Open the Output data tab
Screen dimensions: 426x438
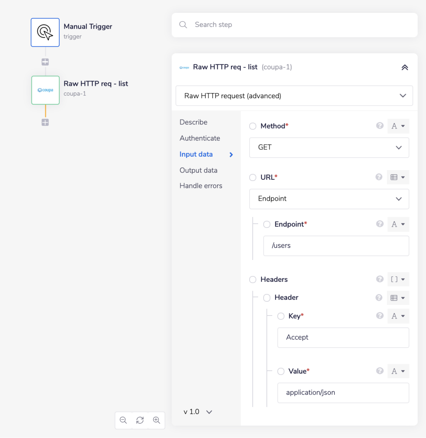(x=199, y=170)
